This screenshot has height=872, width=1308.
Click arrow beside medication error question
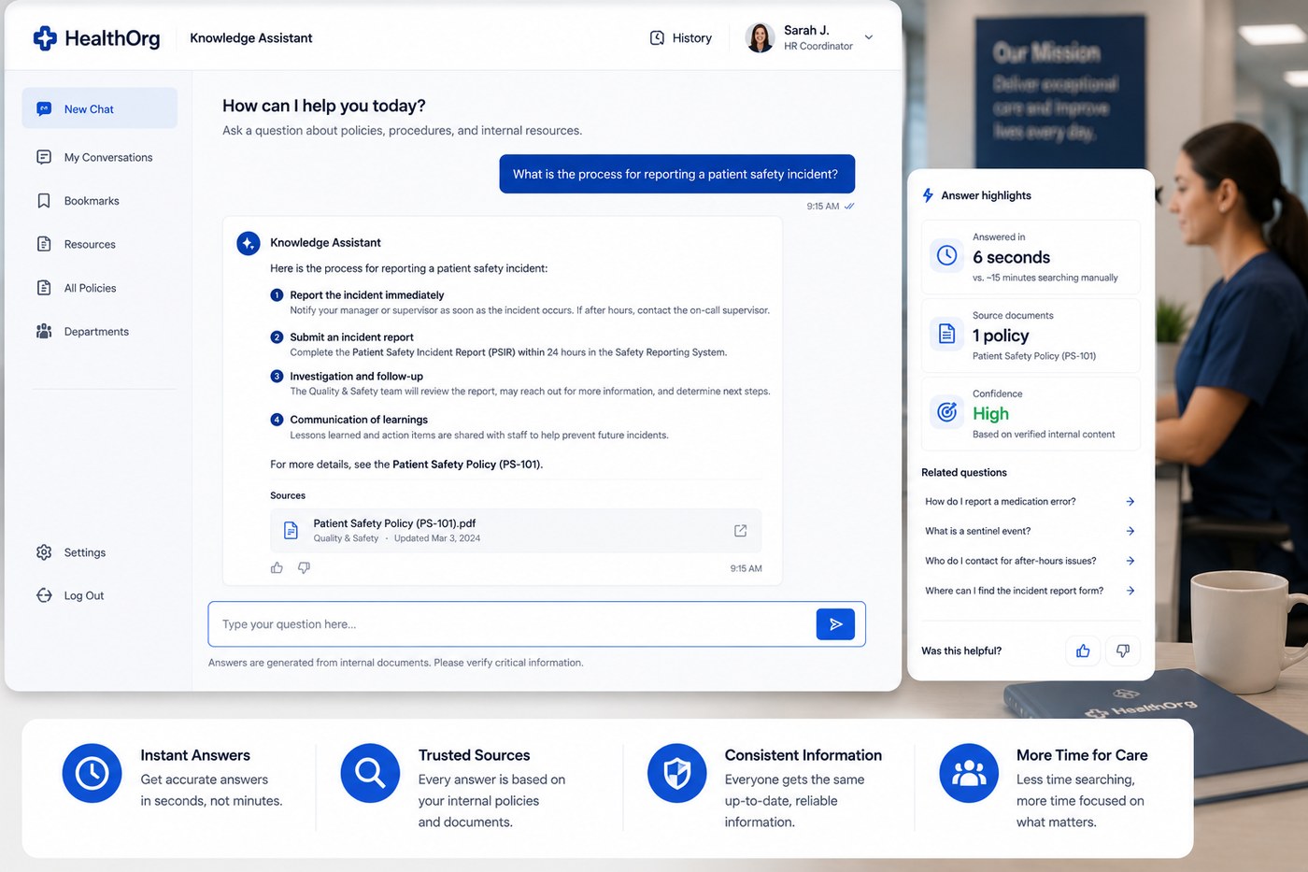click(x=1130, y=502)
